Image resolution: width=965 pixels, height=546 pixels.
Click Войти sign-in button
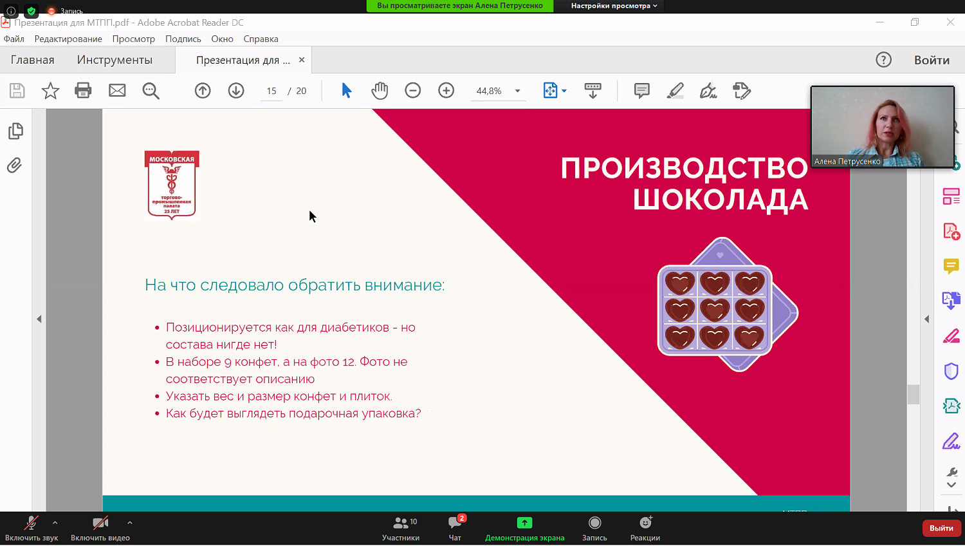[932, 60]
